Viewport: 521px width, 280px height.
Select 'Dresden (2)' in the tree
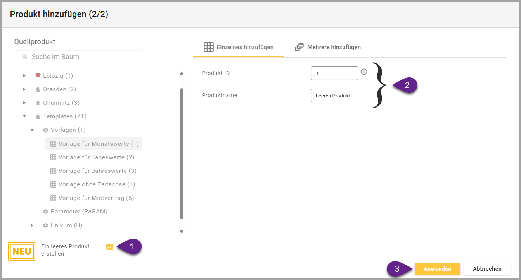coord(59,89)
